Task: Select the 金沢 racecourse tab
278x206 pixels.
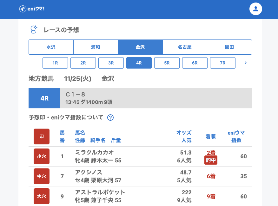Action: coord(140,47)
